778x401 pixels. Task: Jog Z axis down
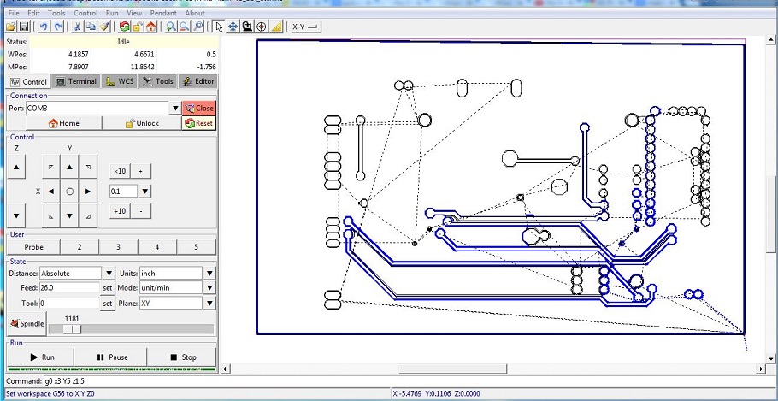[16, 216]
